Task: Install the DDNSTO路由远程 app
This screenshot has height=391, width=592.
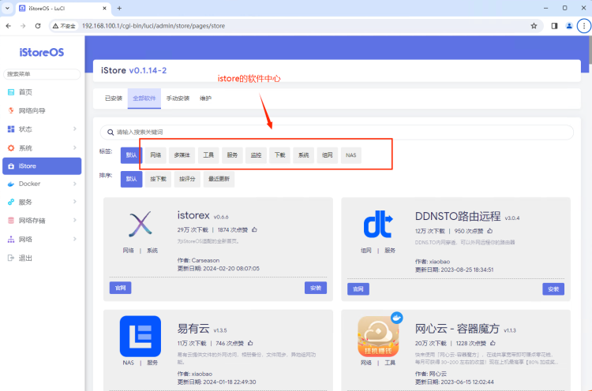Action: 553,289
